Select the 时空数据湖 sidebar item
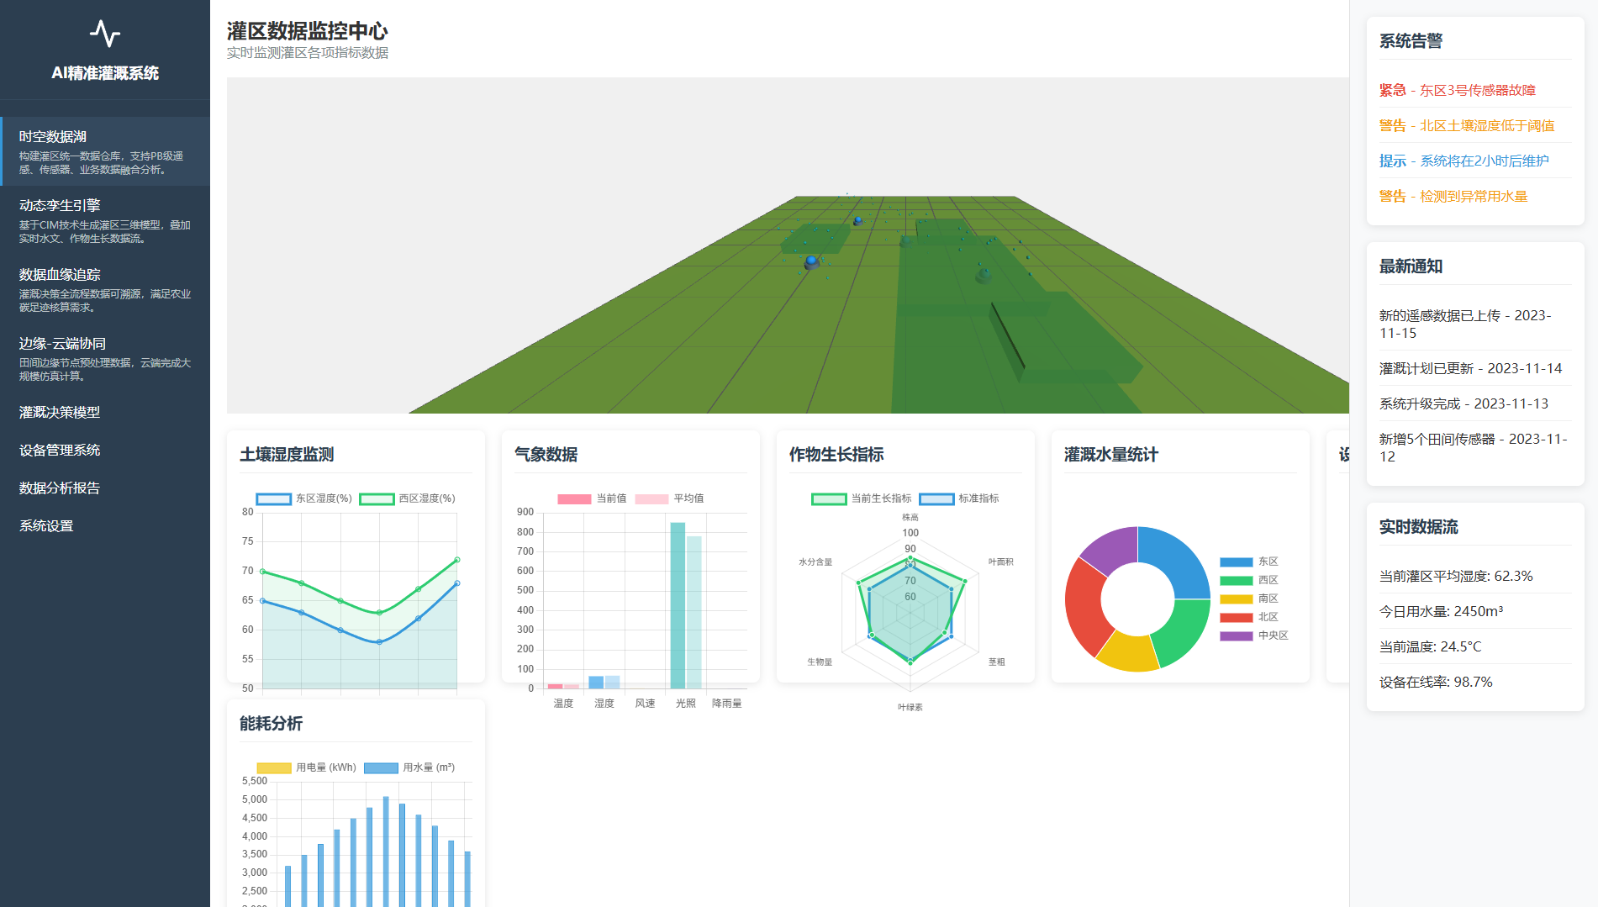 105,151
